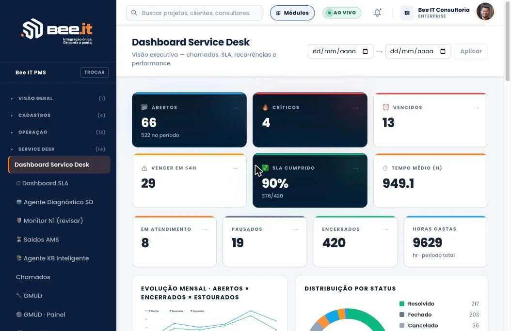
Task: Click the Aplicar button
Action: (471, 51)
